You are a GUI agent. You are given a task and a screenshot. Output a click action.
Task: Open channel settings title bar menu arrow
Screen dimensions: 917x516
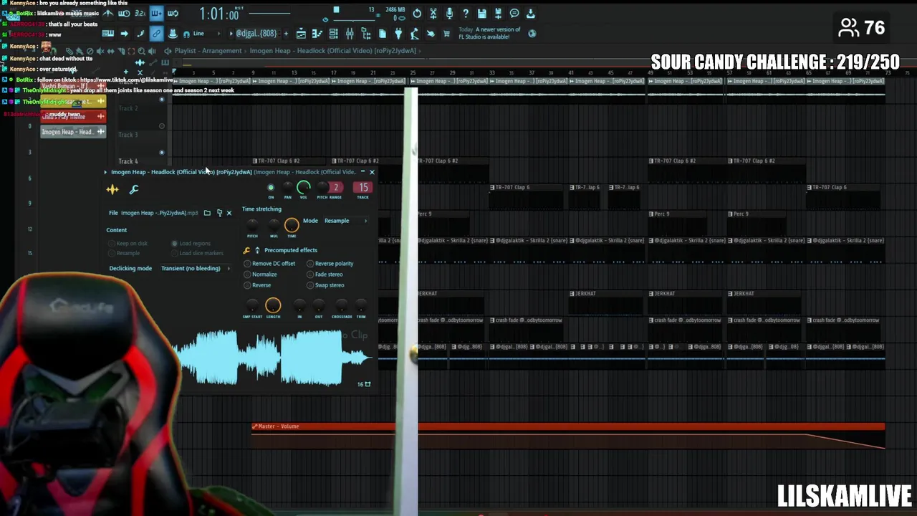coord(105,172)
